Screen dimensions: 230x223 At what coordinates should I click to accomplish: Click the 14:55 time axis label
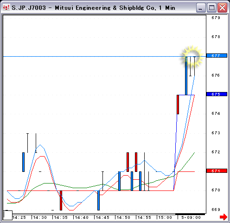coord(144,217)
